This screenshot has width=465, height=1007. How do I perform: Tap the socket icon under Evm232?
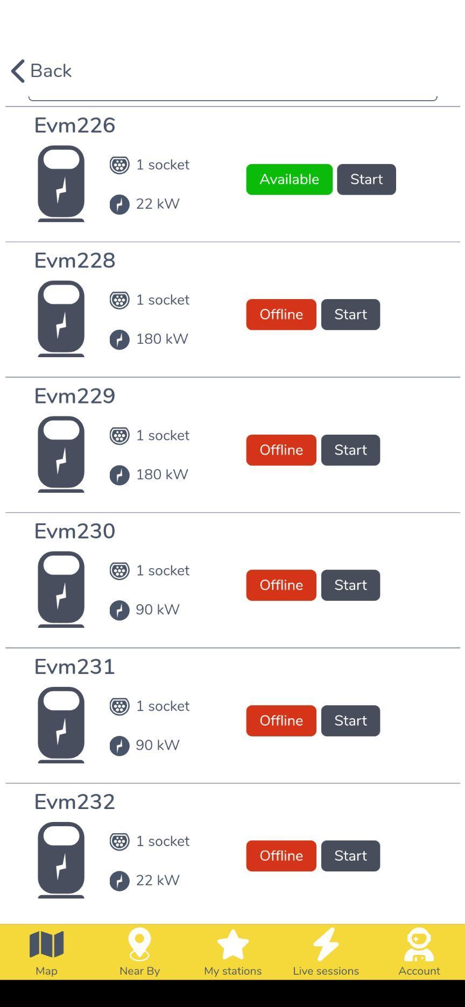119,841
